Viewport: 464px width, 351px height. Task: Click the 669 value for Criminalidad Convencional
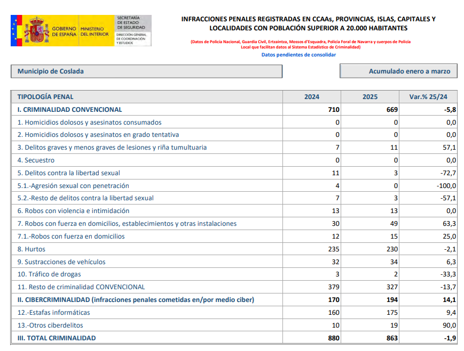392,110
